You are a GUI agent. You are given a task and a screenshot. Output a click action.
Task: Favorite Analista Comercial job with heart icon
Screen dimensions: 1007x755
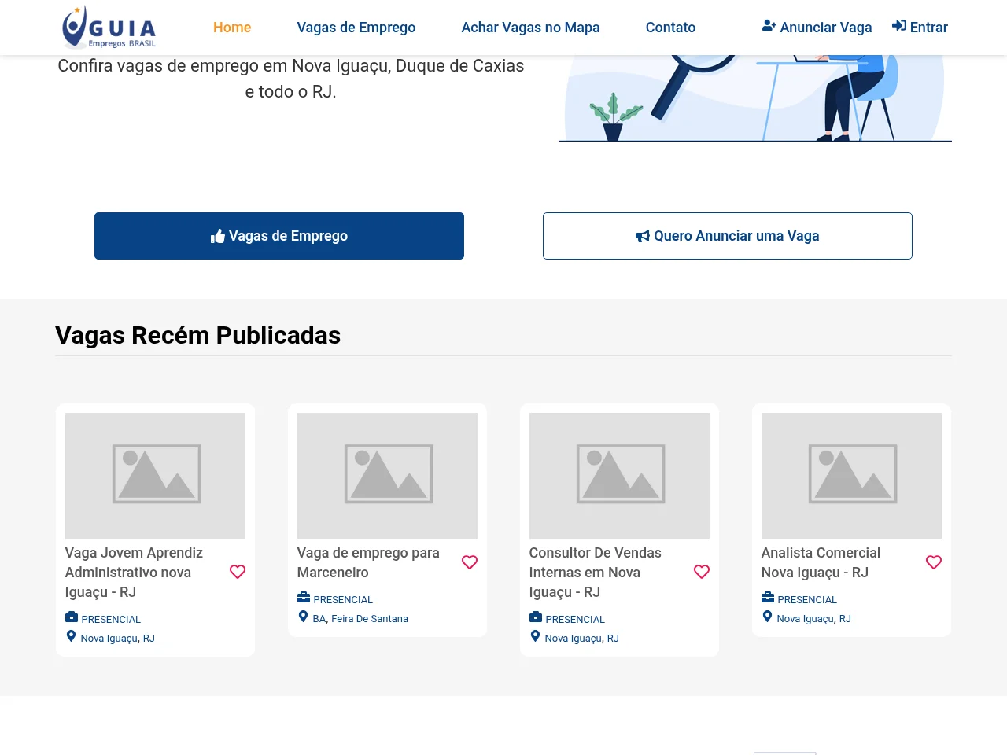point(934,562)
